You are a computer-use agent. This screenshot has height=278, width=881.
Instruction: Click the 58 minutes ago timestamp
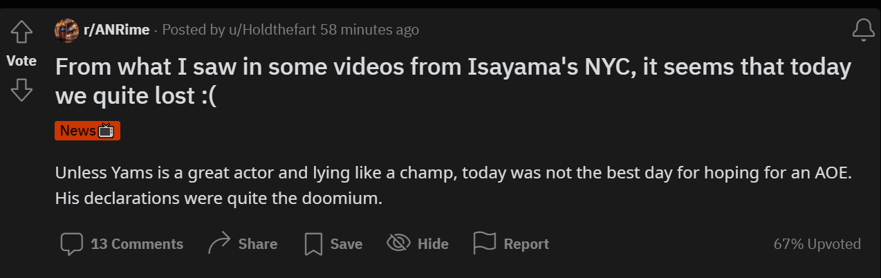click(x=370, y=30)
